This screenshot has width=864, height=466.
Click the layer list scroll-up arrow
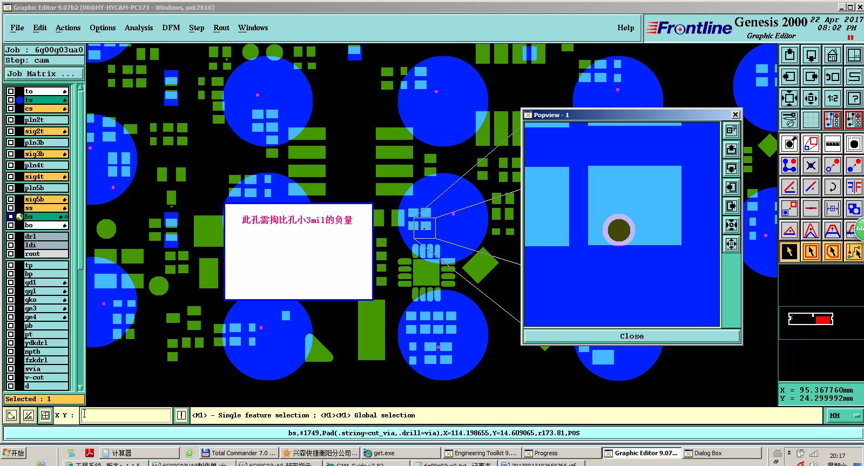80,87
